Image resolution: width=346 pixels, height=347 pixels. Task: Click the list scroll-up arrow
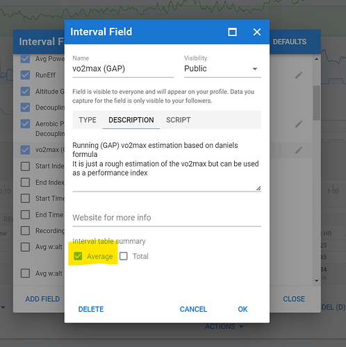click(x=316, y=59)
